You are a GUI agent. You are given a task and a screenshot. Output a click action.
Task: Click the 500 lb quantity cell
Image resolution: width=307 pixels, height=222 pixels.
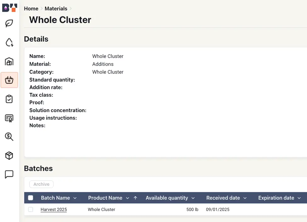click(x=192, y=209)
